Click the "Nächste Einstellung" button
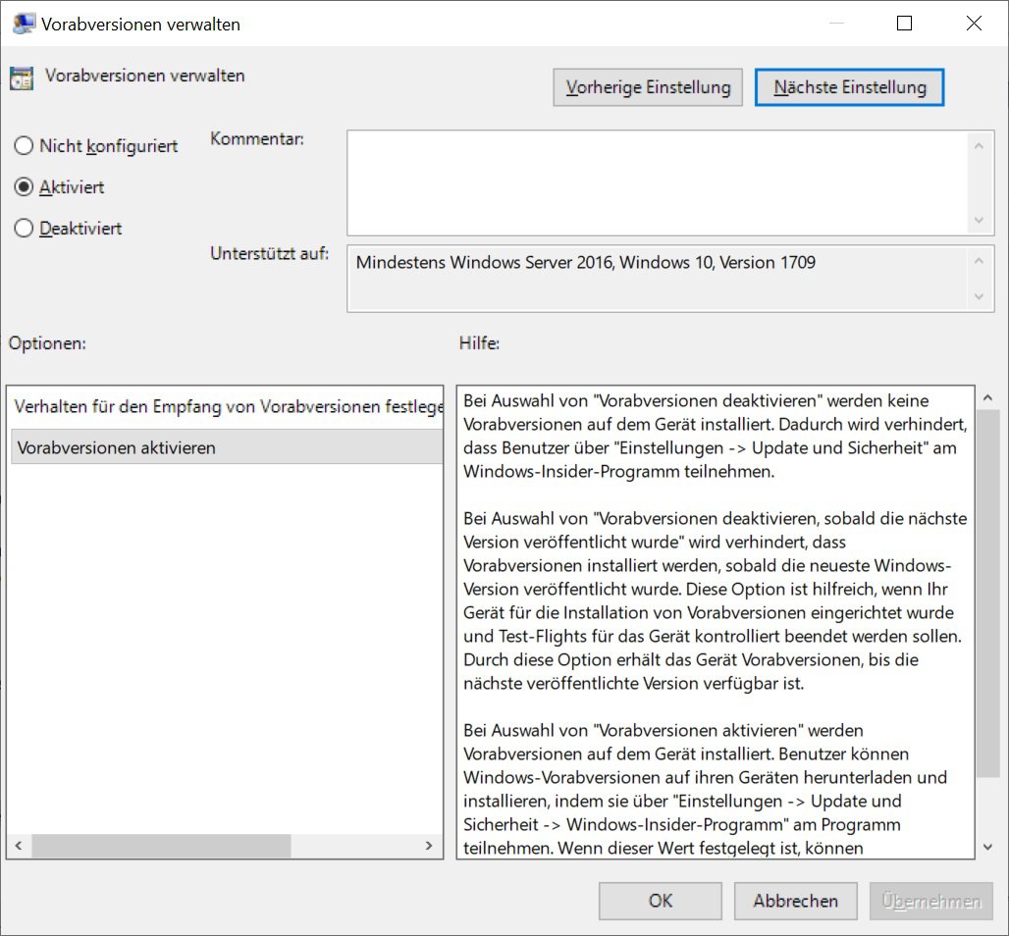The width and height of the screenshot is (1009, 936). [849, 86]
